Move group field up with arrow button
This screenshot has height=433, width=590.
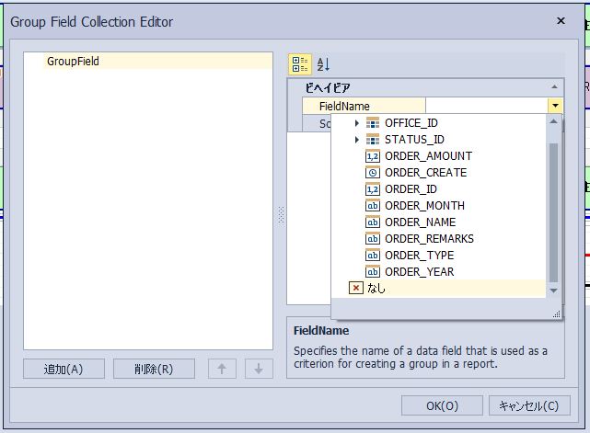click(222, 369)
